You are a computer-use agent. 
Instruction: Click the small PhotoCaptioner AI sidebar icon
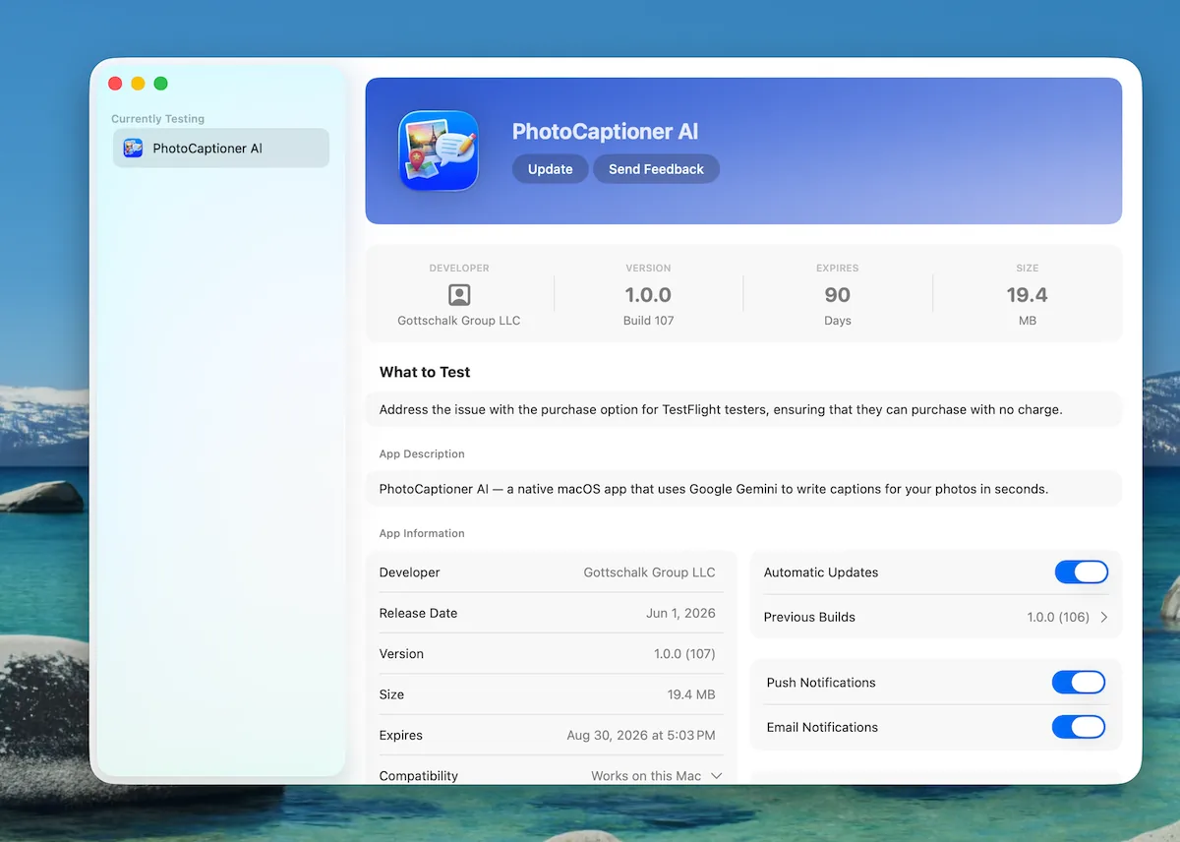click(133, 149)
